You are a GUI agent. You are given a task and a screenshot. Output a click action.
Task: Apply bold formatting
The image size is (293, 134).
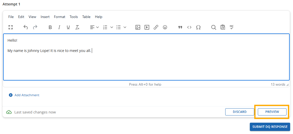coord(50,27)
